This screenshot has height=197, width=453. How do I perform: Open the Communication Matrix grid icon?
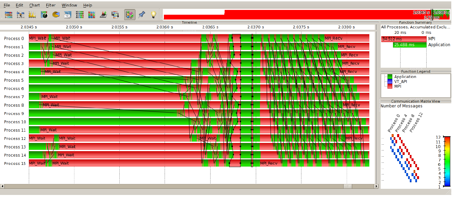92,15
